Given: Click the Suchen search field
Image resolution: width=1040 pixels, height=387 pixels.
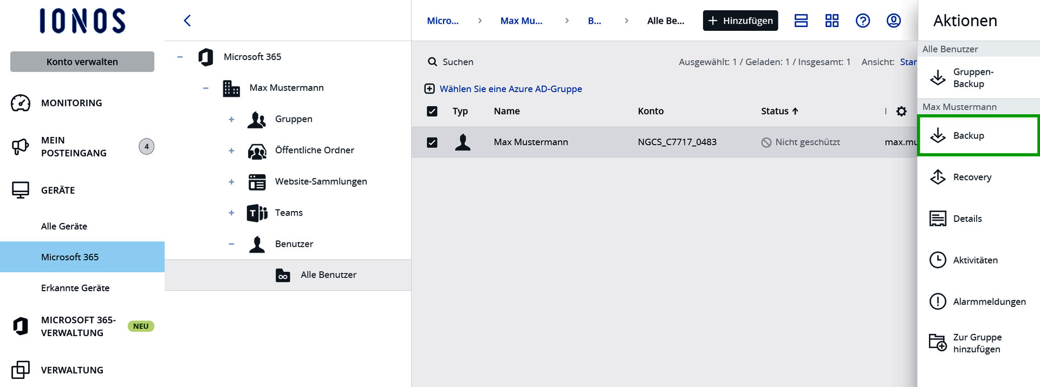Looking at the screenshot, I should (x=458, y=62).
